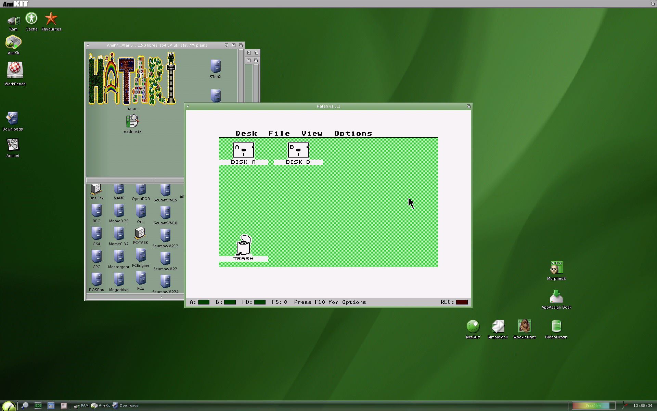The width and height of the screenshot is (657, 411).
Task: Click the AtariST window vertical scrollbar
Action: [x=241, y=76]
